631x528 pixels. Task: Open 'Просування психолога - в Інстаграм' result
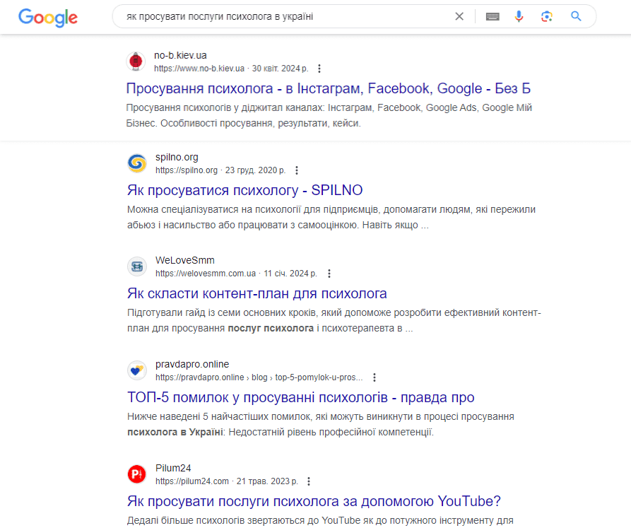(x=329, y=88)
